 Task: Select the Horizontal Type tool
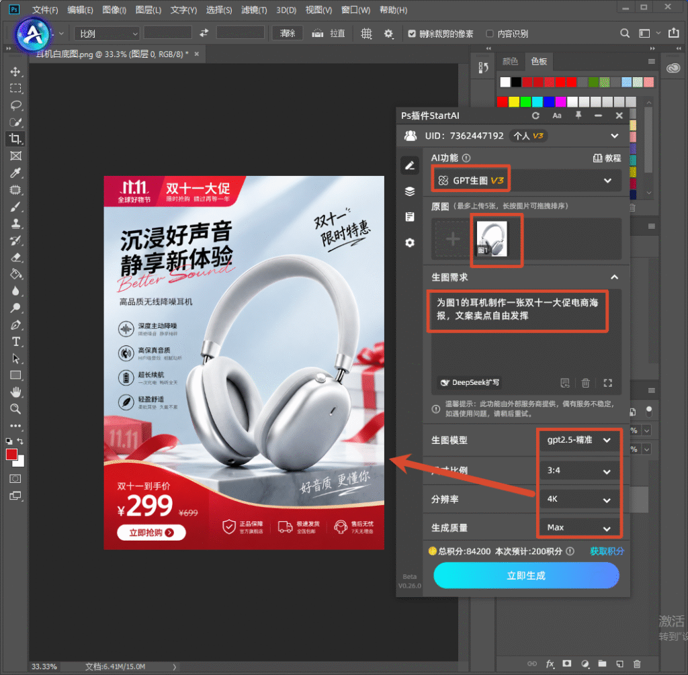pyautogui.click(x=15, y=342)
